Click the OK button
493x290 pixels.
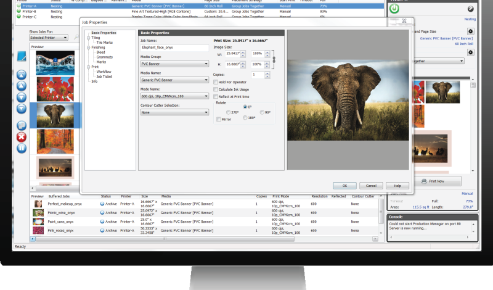pyautogui.click(x=344, y=186)
